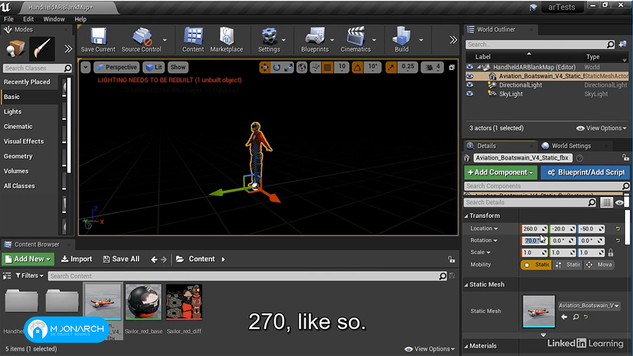
Task: Hide the DirectionalLight actor with eye icon
Action: (469, 85)
